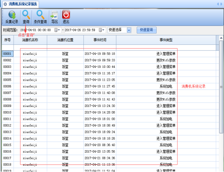The height and width of the screenshot is (172, 224).
Task: Navigate tabs right with the arrow
Action: (221, 4)
